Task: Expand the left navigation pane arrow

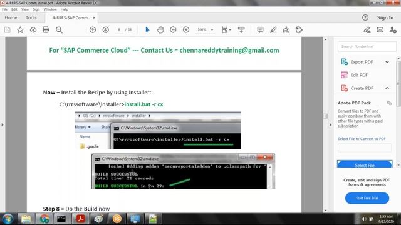Action: tap(3, 125)
